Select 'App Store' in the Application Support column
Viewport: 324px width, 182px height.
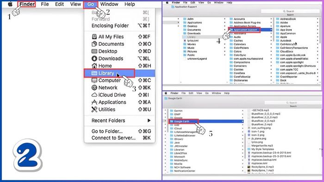[286, 30]
